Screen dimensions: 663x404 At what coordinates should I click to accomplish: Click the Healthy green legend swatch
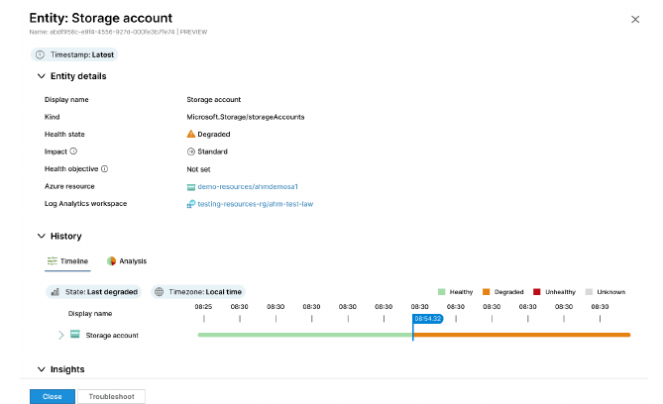click(x=441, y=291)
